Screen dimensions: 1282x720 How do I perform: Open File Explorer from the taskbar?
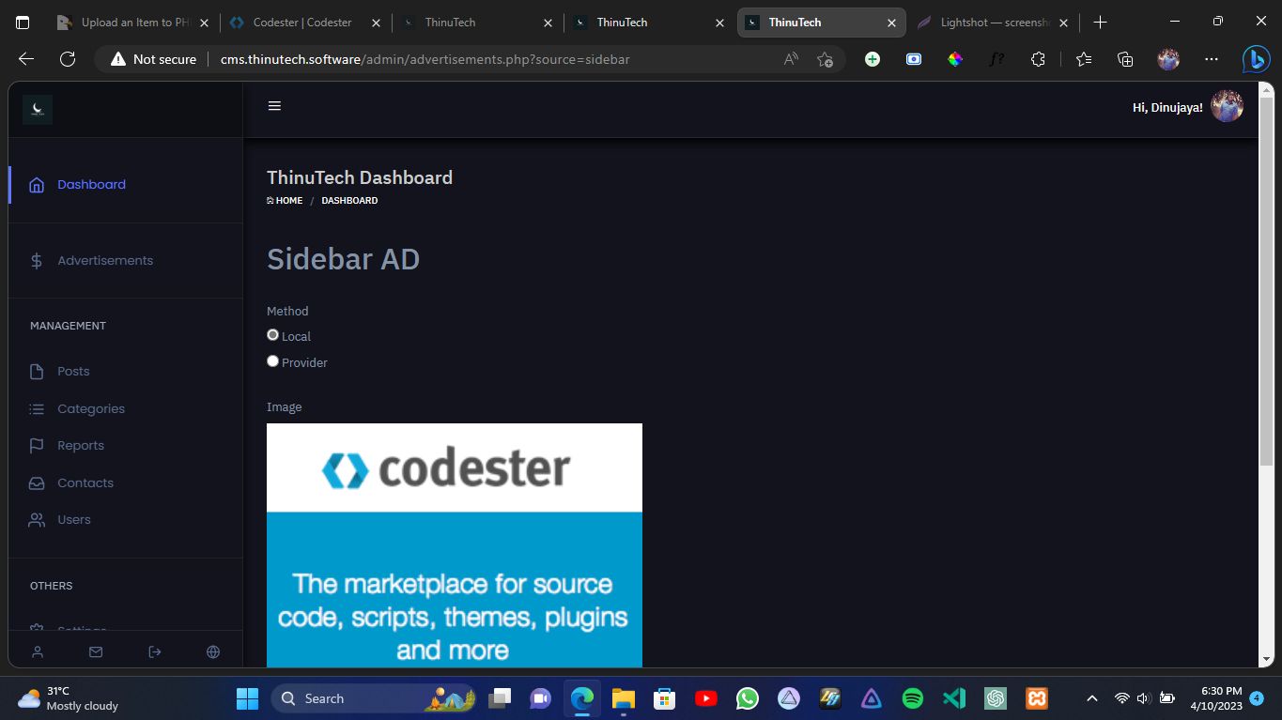pos(624,698)
